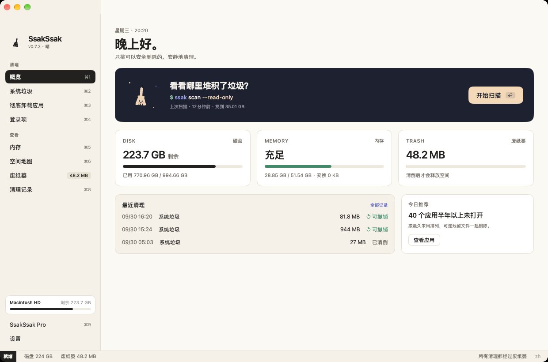Undo the 944 MB cleanup via 可撤销
548x362 pixels.
[x=377, y=230]
